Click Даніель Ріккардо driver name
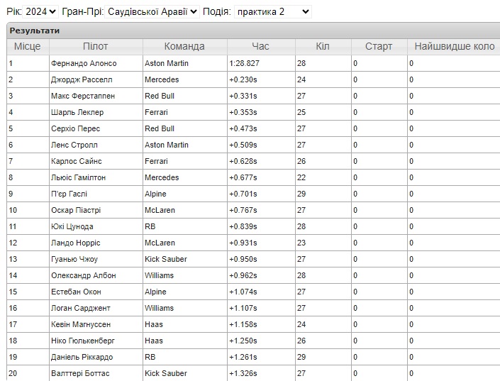Screen dimensions: 500x381 coord(82,357)
